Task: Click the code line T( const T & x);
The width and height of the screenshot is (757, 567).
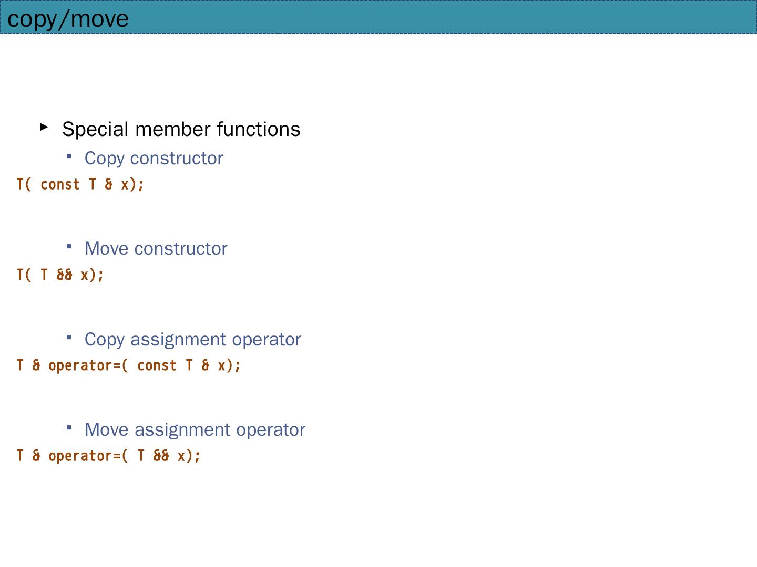Action: tap(80, 184)
